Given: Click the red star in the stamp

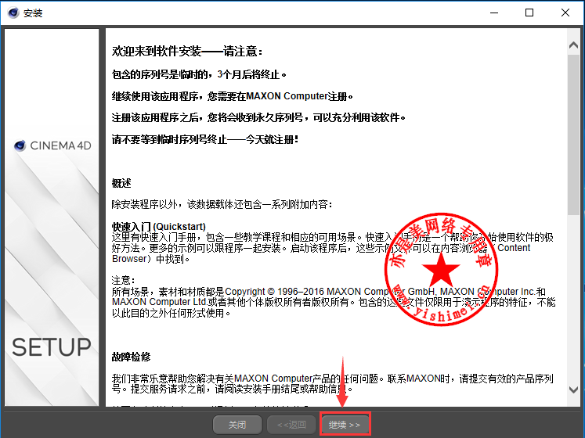Looking at the screenshot, I should click(443, 270).
